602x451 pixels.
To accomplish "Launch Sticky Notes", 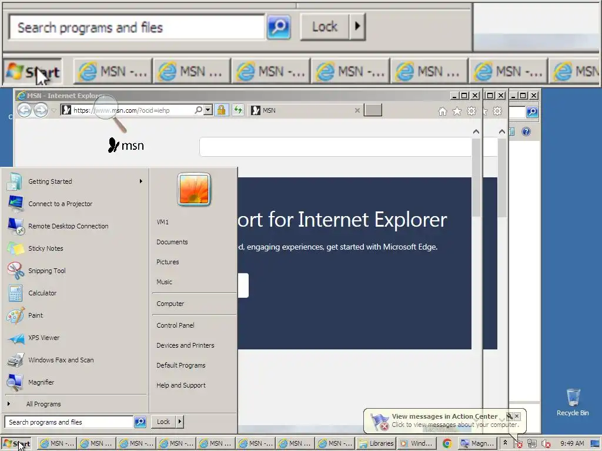I will click(x=75, y=248).
